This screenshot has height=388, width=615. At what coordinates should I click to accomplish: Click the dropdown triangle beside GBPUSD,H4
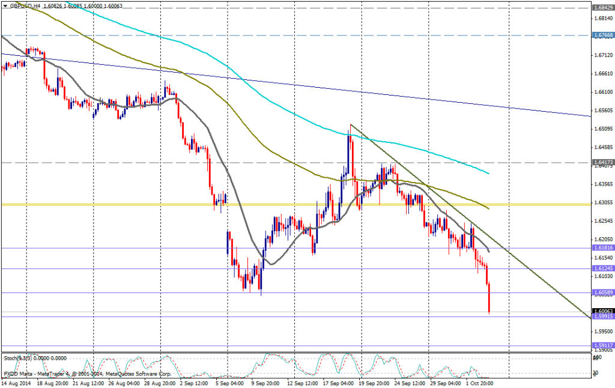5,5
